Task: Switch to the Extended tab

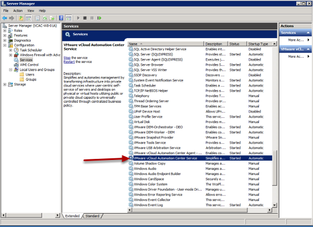Action: tap(72, 216)
